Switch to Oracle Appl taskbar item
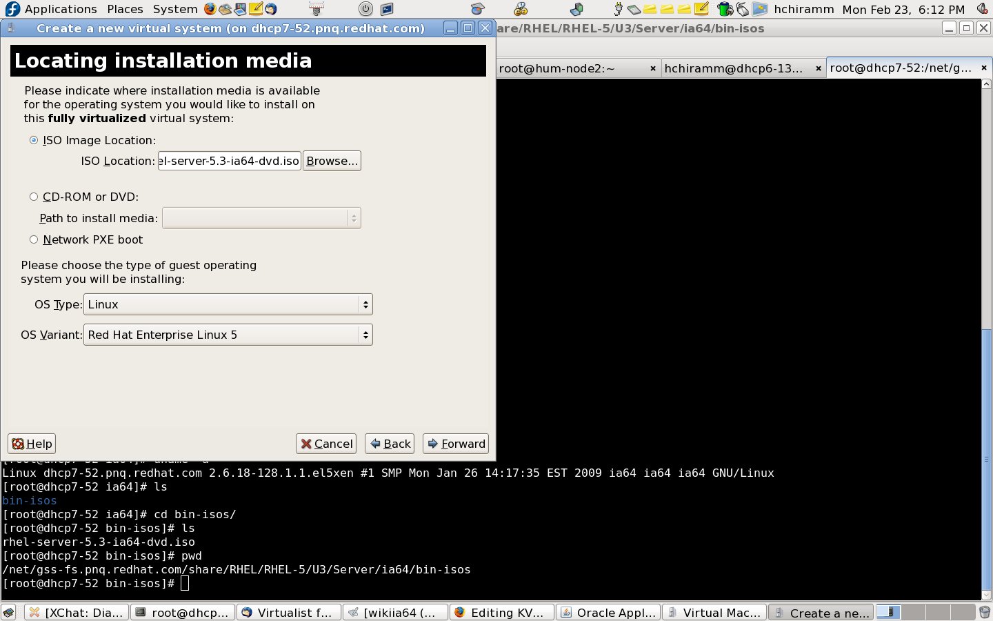Viewport: 993px width, 621px height. pos(608,613)
